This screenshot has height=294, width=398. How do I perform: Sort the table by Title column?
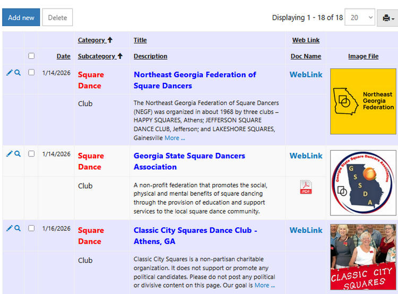click(140, 40)
